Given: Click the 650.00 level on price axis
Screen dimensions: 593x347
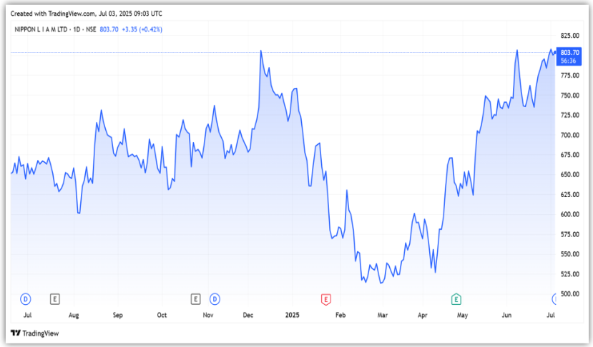Looking at the screenshot, I should click(x=569, y=175).
